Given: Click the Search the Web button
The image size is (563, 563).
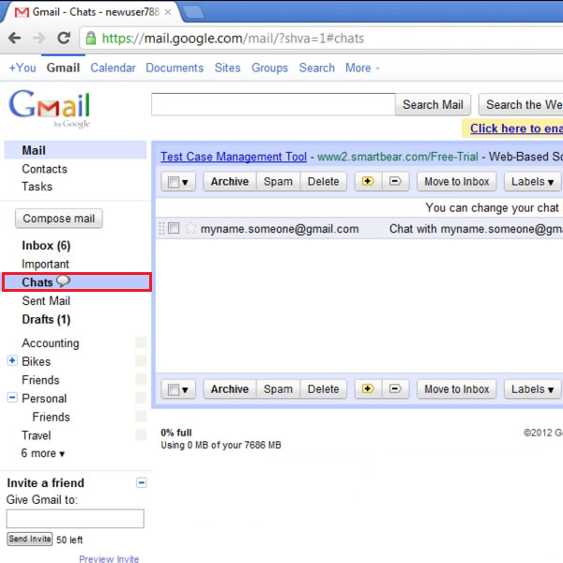Looking at the screenshot, I should click(x=521, y=104).
